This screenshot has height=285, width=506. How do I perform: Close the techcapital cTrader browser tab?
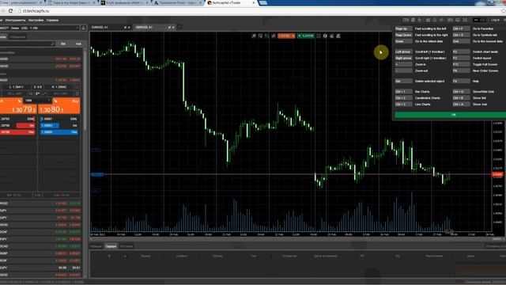253,2
